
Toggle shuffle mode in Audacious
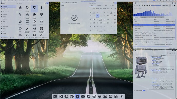coord(172,5)
